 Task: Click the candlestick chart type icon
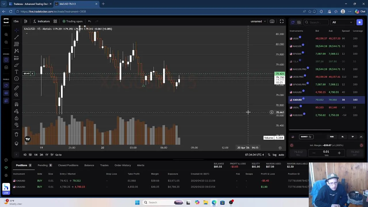click(x=26, y=21)
